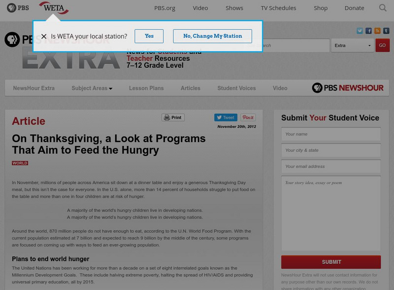Open PBS.org in top navigation
This screenshot has width=394, height=290.
165,8
